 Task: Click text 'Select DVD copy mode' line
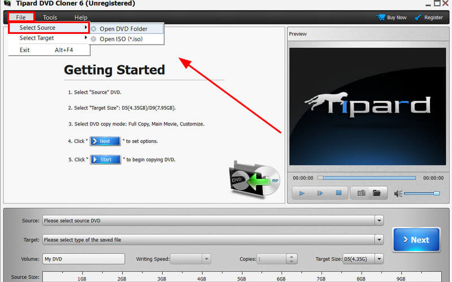click(136, 124)
